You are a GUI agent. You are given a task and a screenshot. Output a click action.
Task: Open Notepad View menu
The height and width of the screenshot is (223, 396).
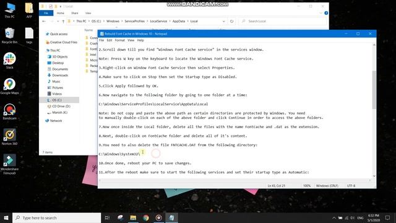pyautogui.click(x=131, y=40)
